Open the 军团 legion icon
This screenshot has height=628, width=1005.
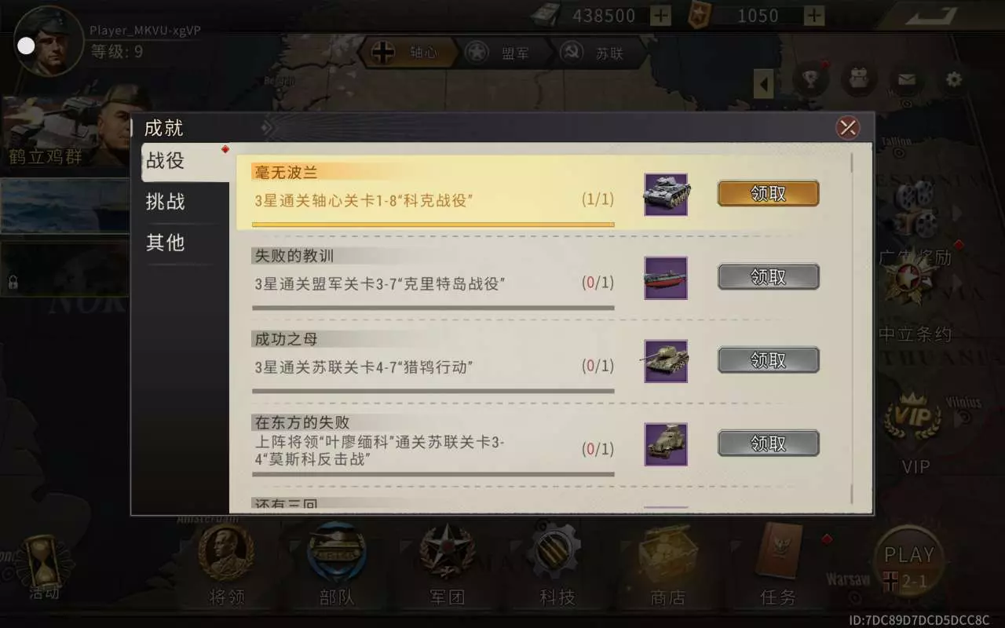447,565
